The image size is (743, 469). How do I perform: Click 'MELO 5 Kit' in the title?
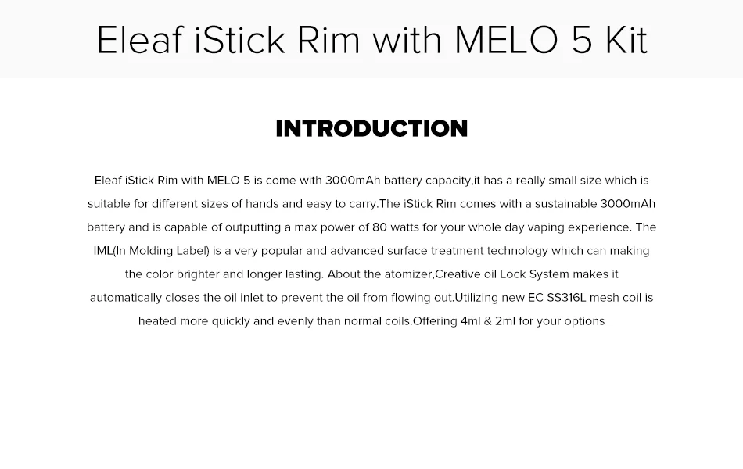(551, 40)
